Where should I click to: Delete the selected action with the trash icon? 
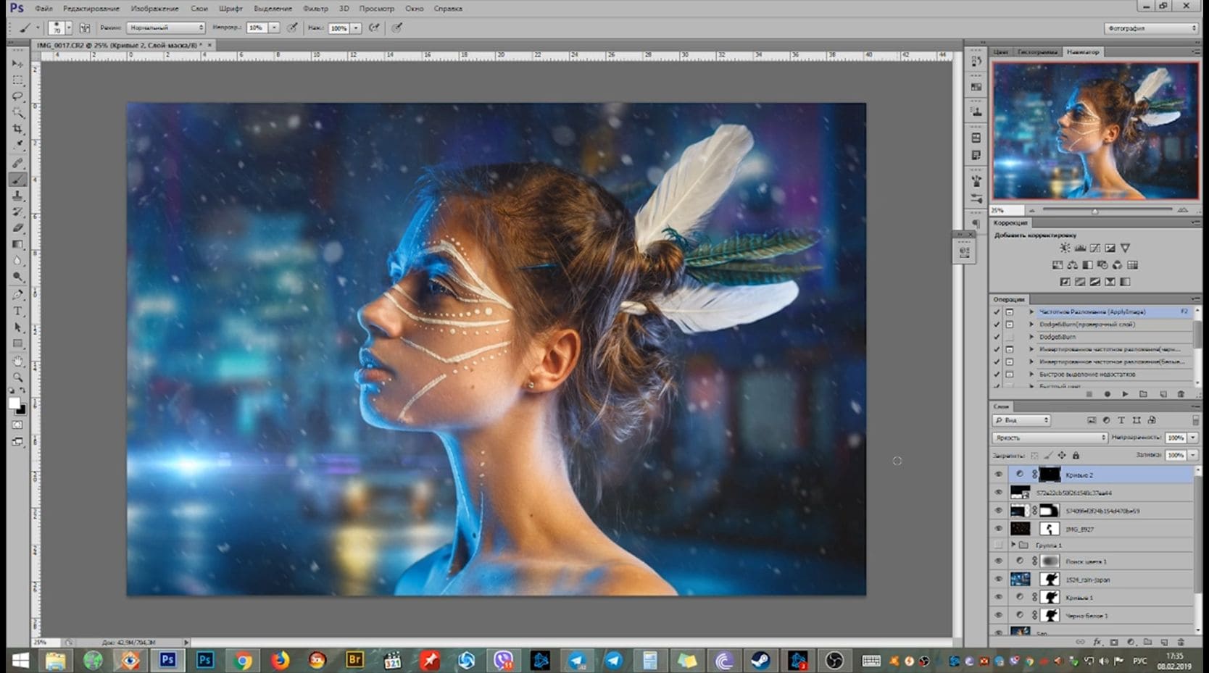[x=1181, y=394]
